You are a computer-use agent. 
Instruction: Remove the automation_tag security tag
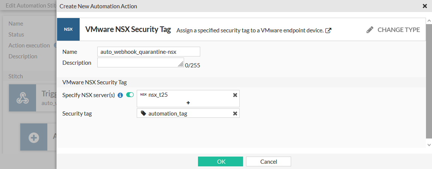point(235,113)
